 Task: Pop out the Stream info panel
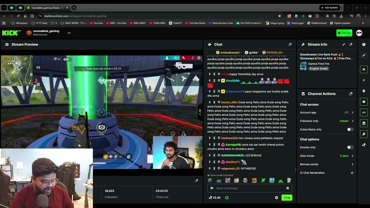(351, 44)
